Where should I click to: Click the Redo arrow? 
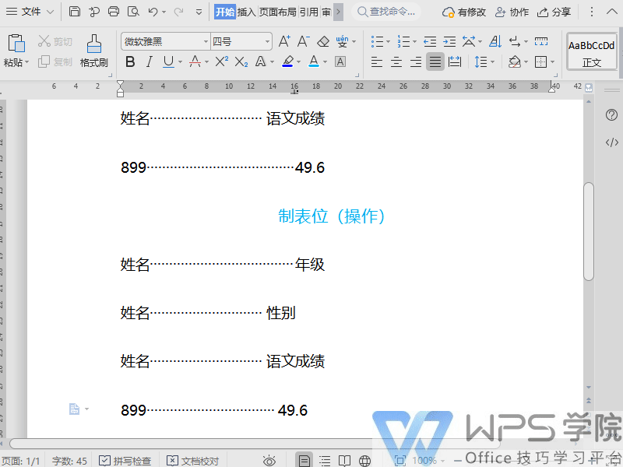tap(179, 12)
